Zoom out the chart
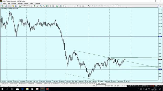 (44, 6)
